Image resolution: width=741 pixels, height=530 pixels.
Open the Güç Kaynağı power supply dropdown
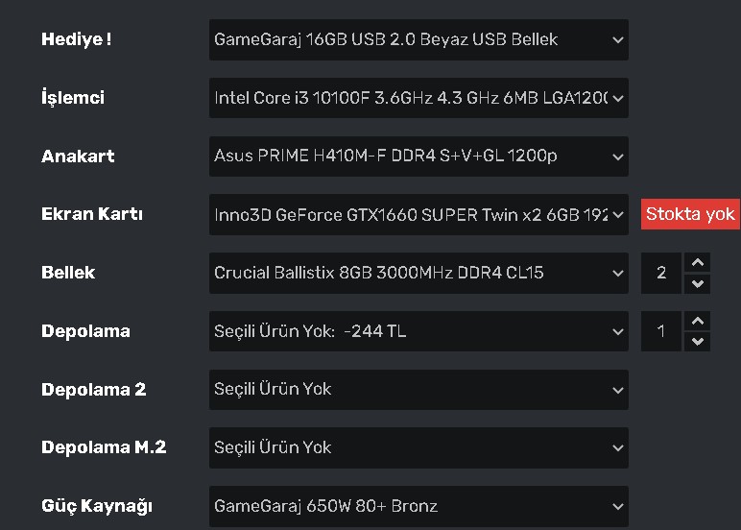tap(418, 506)
